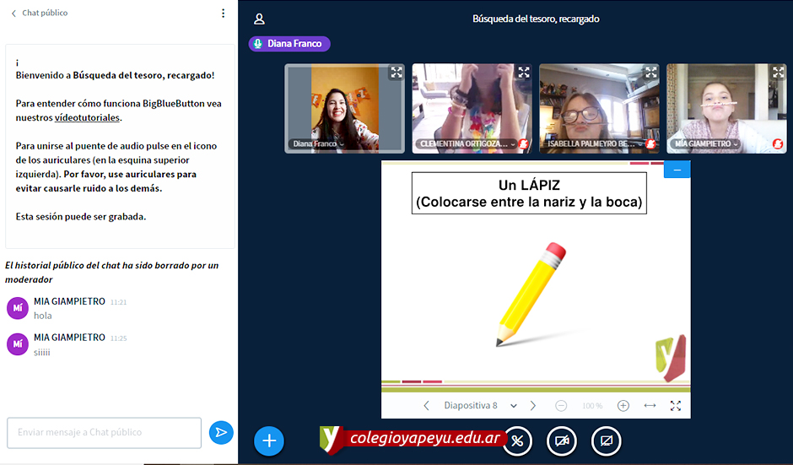This screenshot has height=465, width=793.
Task: Send the chat message with arrow button
Action: pos(221,432)
